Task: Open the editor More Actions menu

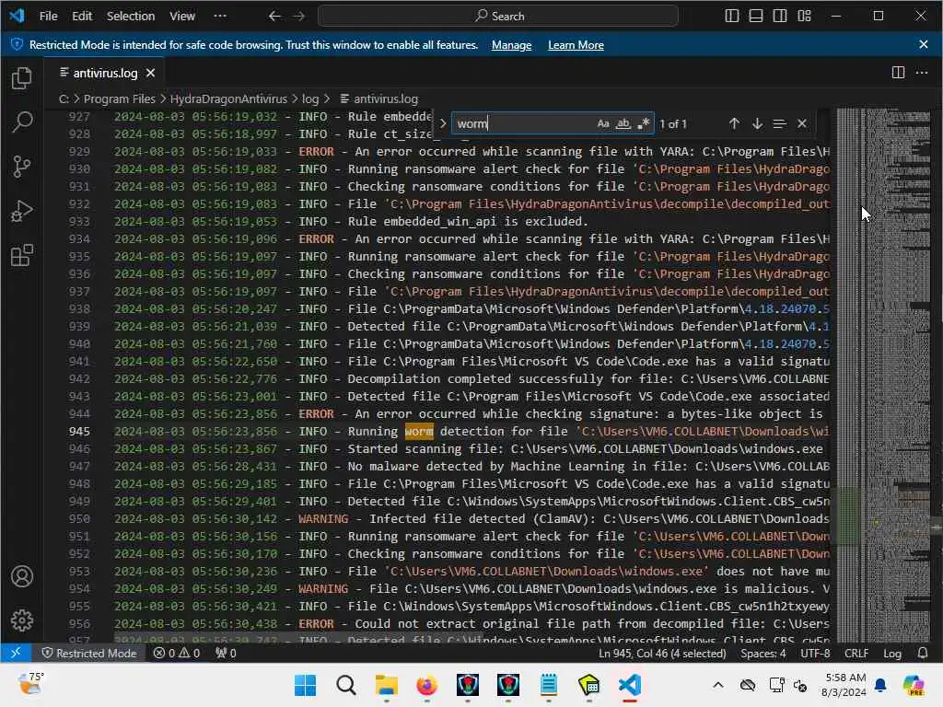Action: coord(921,73)
